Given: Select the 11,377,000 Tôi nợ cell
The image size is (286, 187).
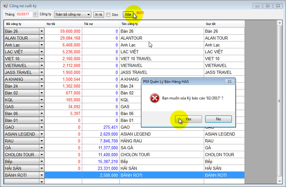Looking at the screenshot, I should 101,148.
